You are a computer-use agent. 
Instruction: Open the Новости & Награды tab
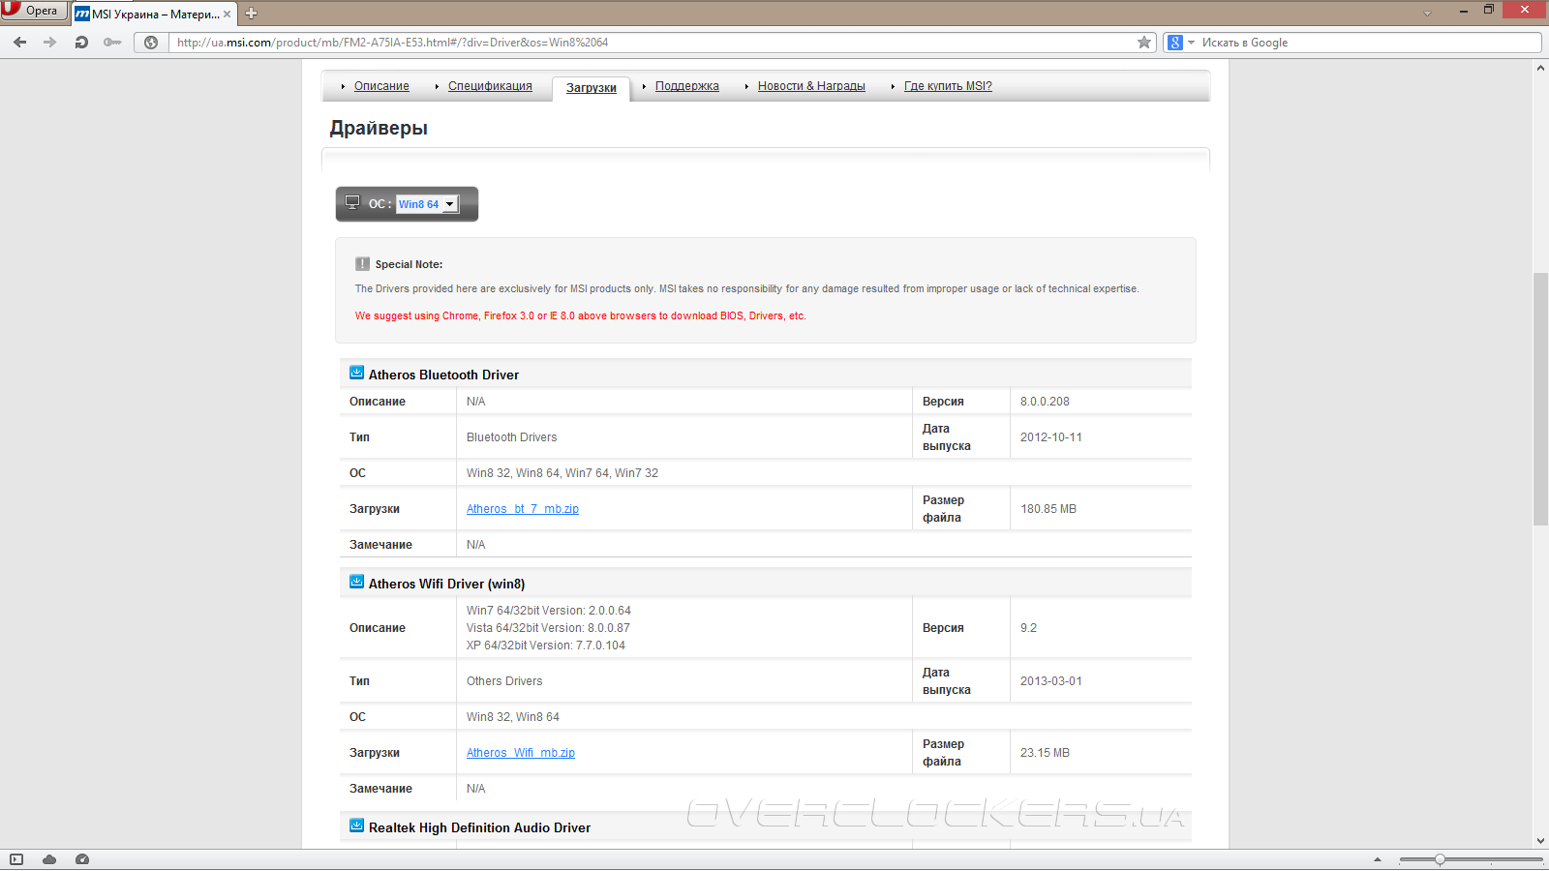click(x=811, y=86)
